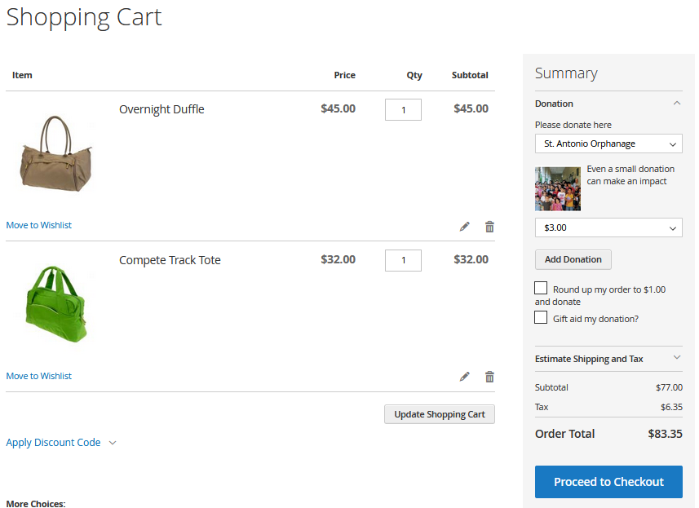Open the $3.00 donation amount dropdown
Screen dimensions: 699x508
click(608, 228)
